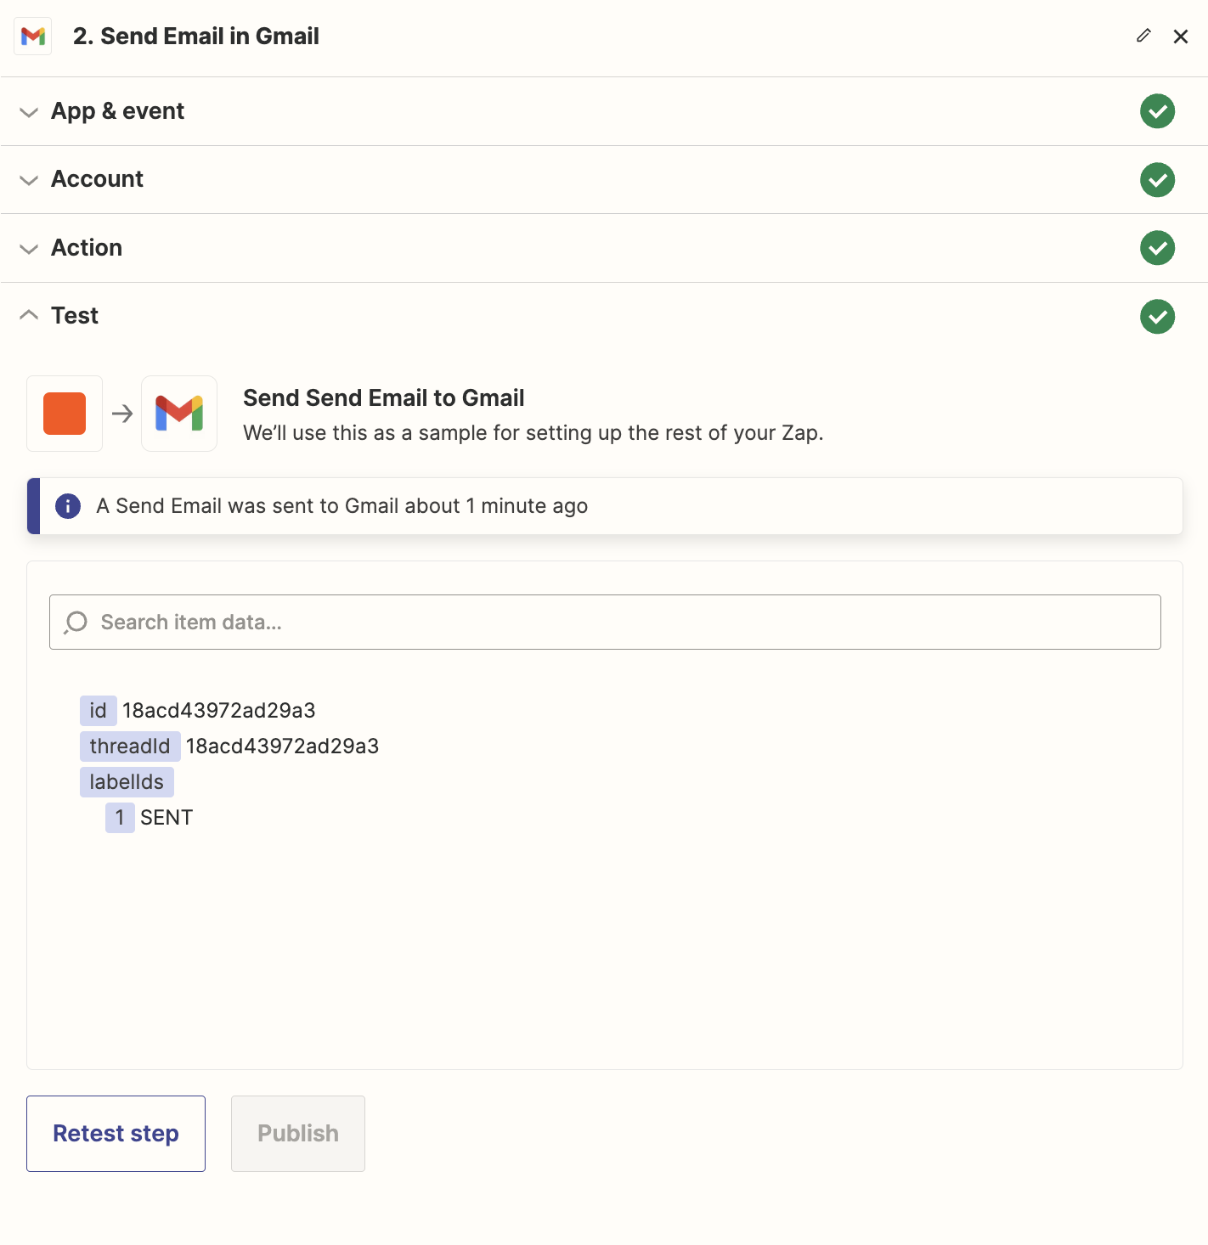1208x1245 pixels.
Task: Click the Gmail logo in the step header
Action: [x=33, y=37]
